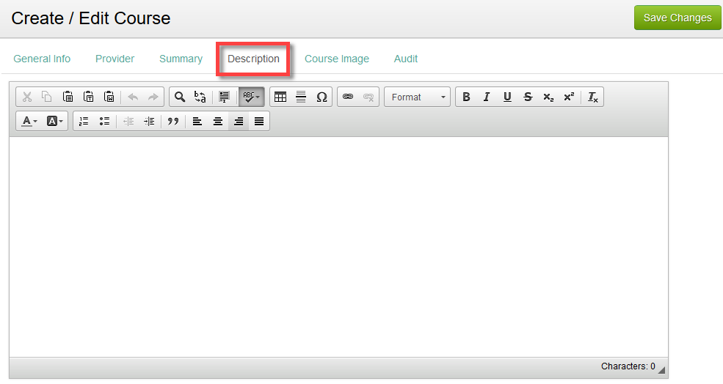Viewport: 723px width, 384px height.
Task: Click the Decrease Indent icon
Action: coord(128,121)
